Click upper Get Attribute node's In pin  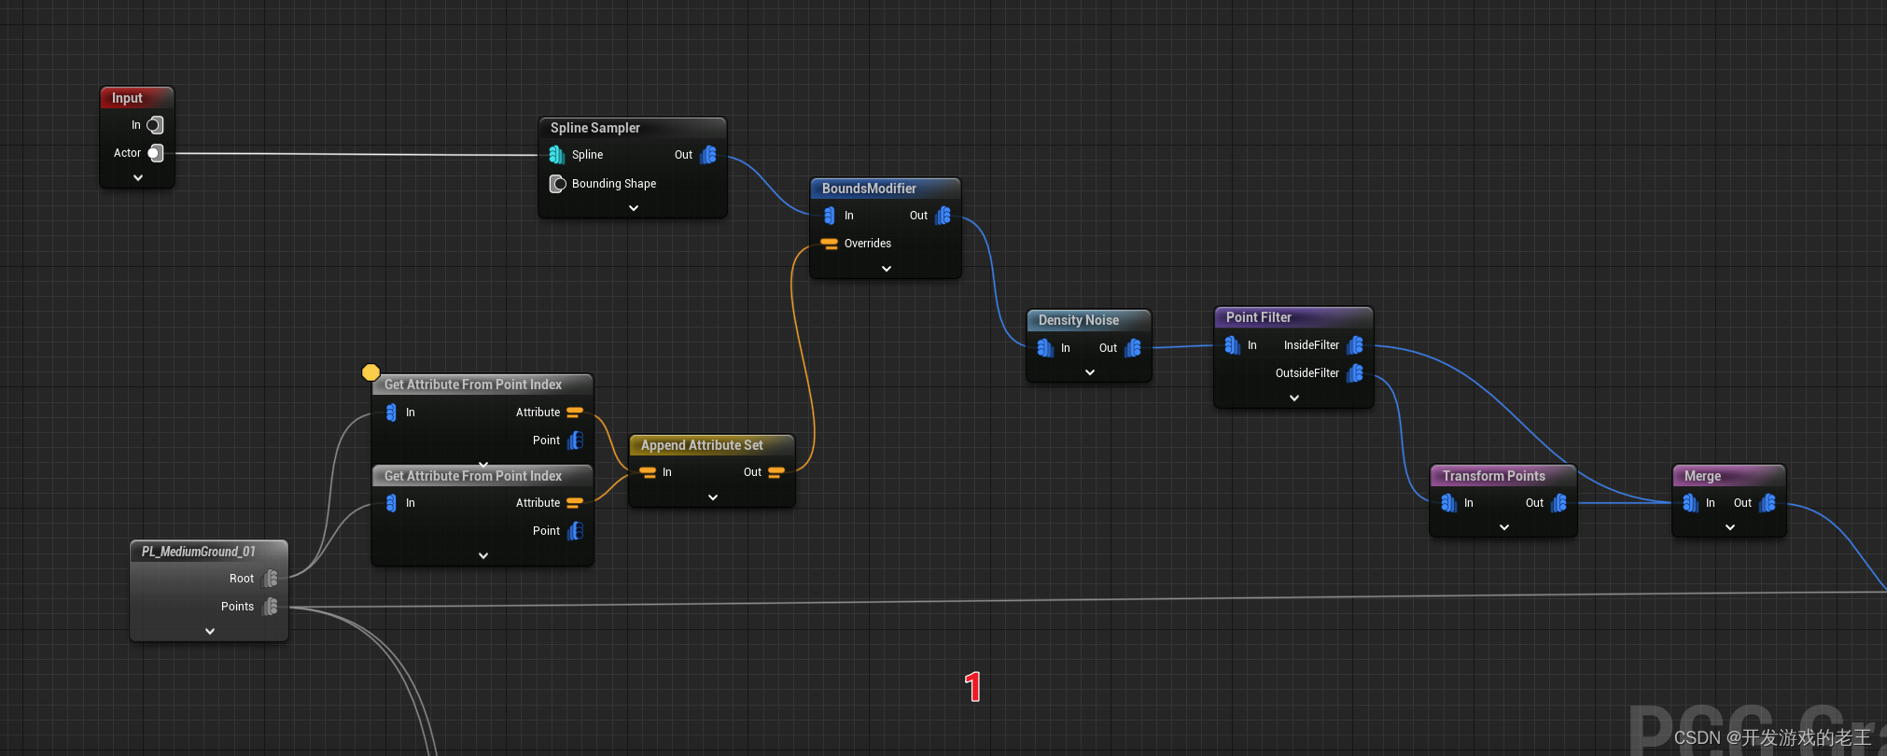[391, 413]
